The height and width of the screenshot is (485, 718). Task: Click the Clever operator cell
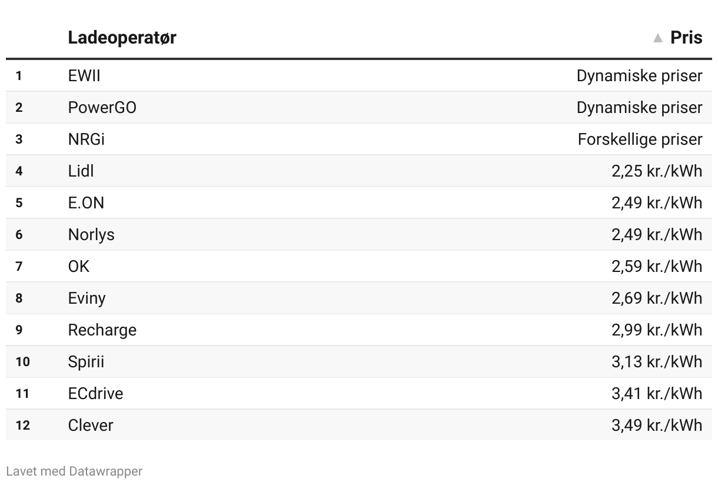click(x=91, y=426)
